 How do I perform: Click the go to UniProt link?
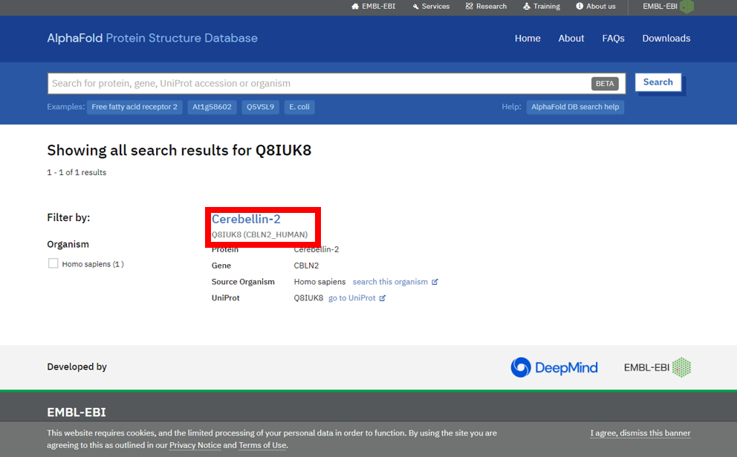pyautogui.click(x=351, y=298)
